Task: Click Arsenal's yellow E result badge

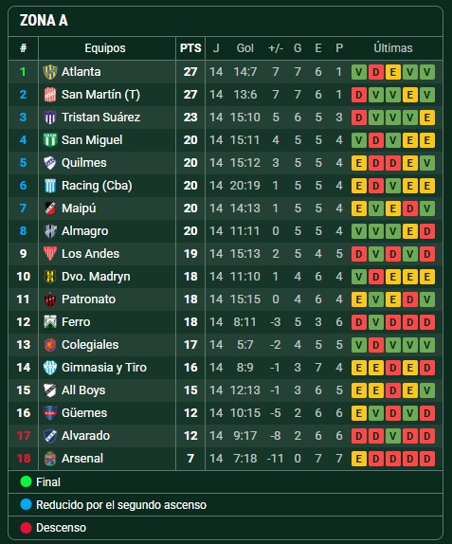Action: (x=359, y=459)
